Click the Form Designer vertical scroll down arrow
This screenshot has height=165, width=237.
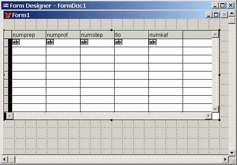(232, 152)
